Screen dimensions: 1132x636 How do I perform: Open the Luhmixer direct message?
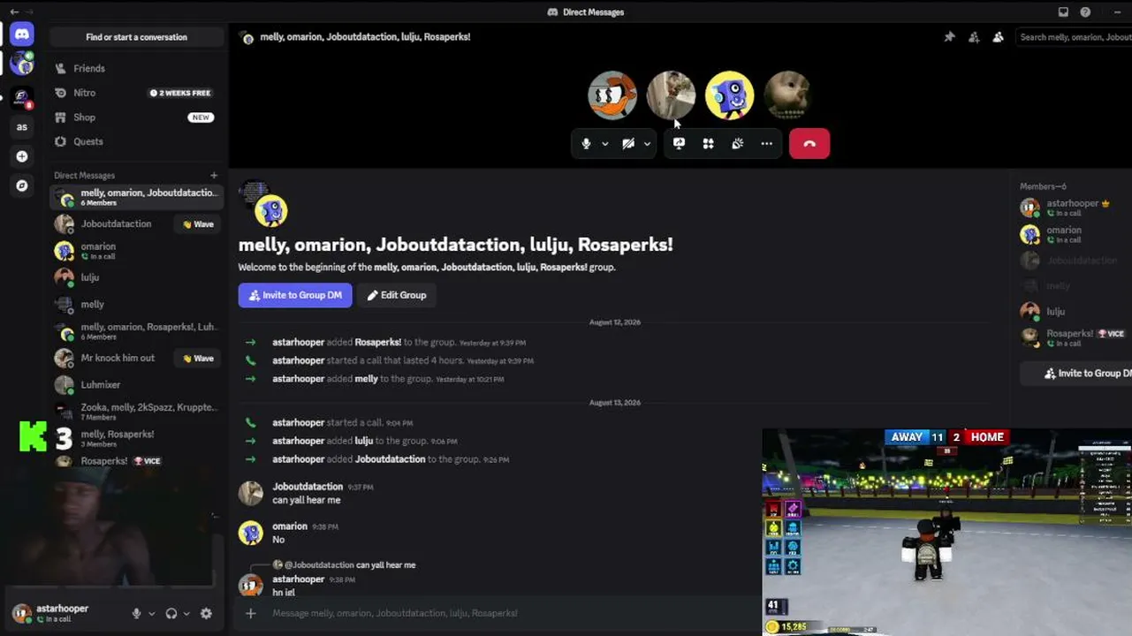[136, 384]
